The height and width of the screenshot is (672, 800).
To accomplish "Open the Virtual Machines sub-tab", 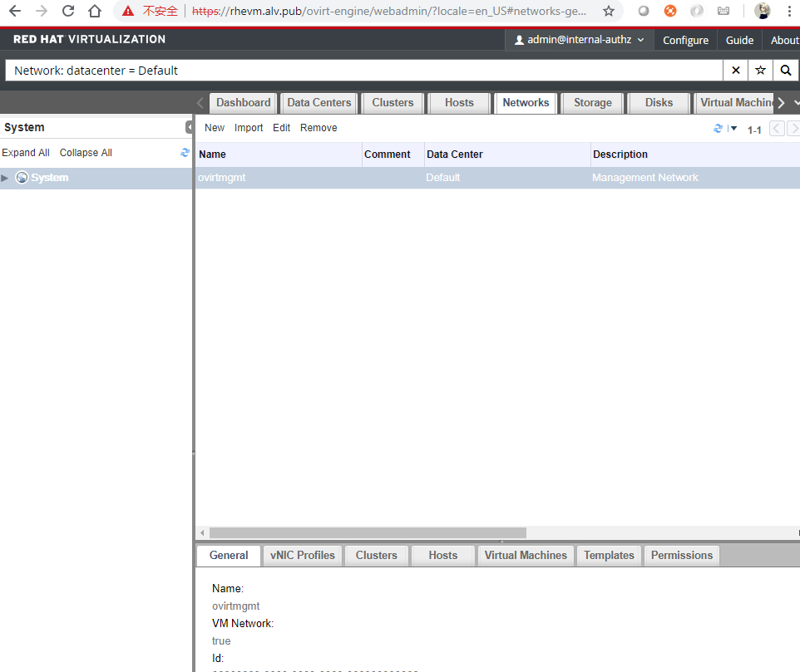I will (526, 556).
